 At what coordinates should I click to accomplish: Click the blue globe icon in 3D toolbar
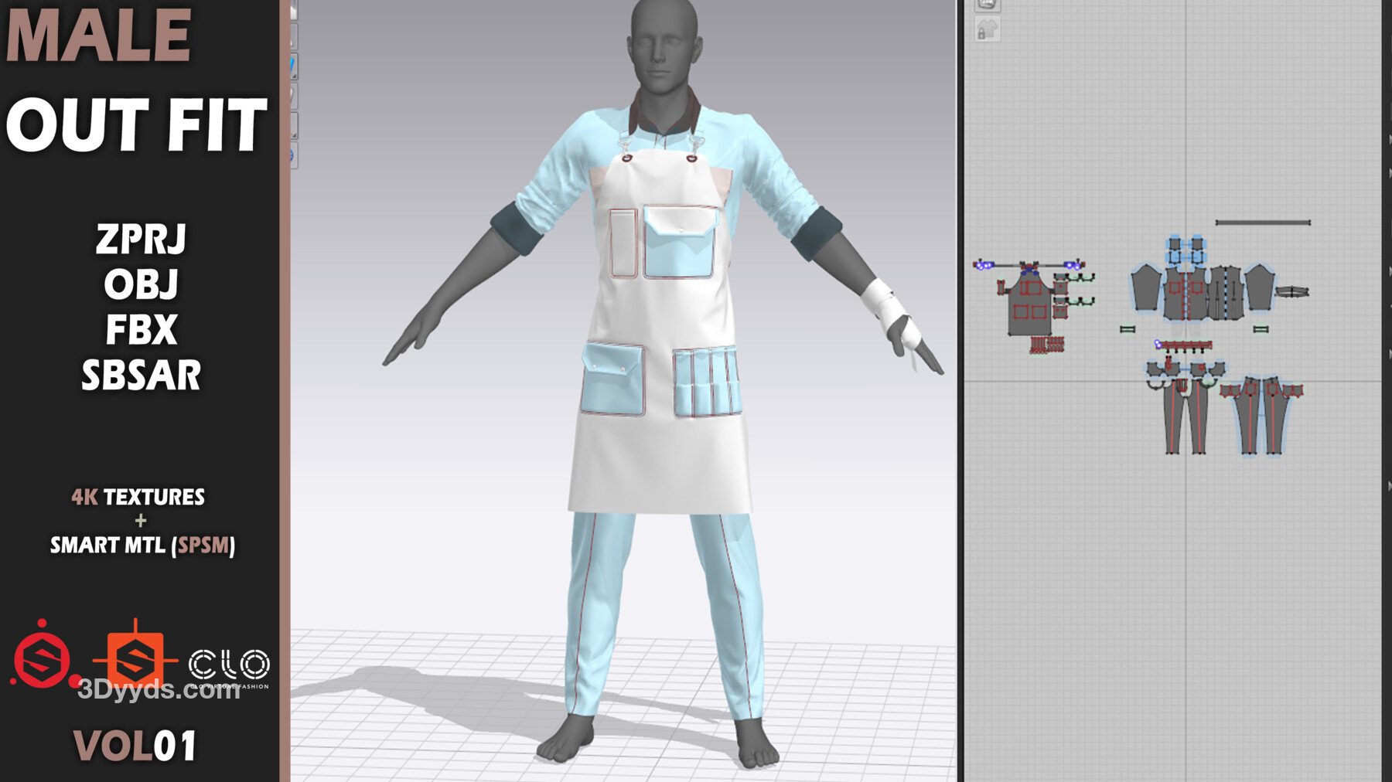tap(292, 155)
